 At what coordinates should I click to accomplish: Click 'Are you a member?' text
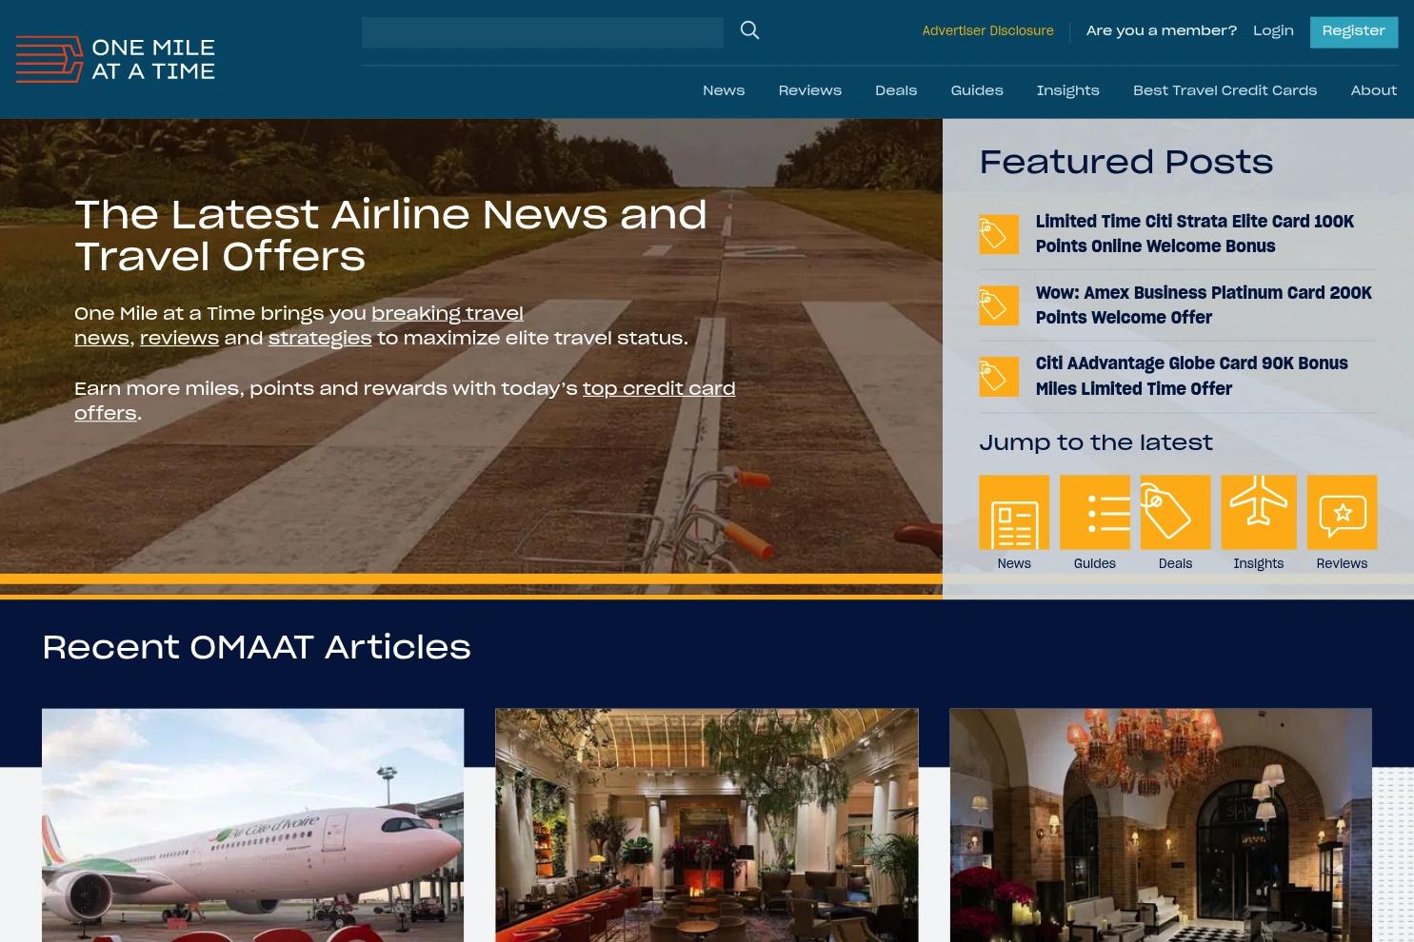coord(1162,31)
